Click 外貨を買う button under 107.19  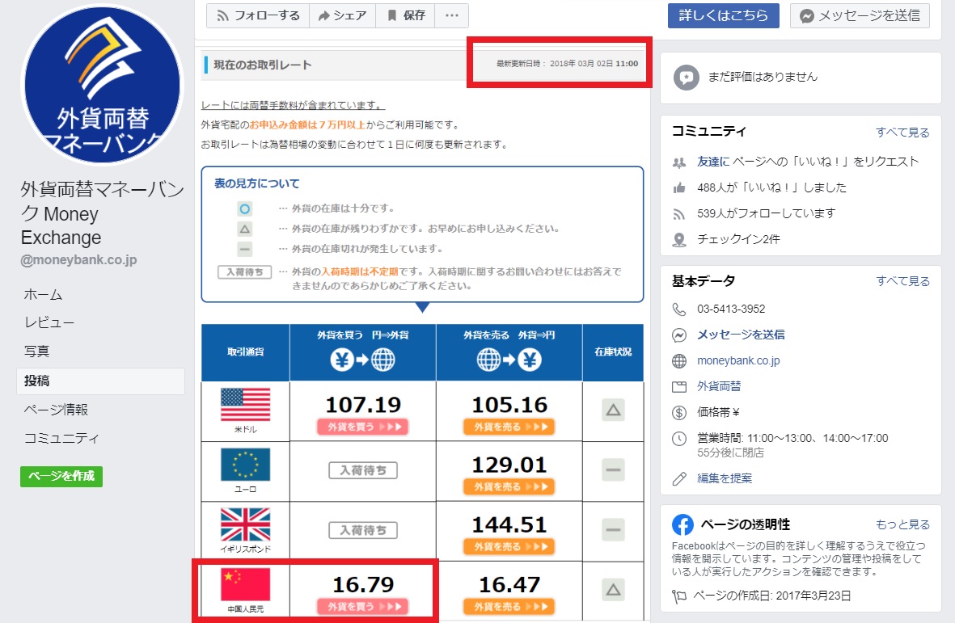[x=362, y=427]
